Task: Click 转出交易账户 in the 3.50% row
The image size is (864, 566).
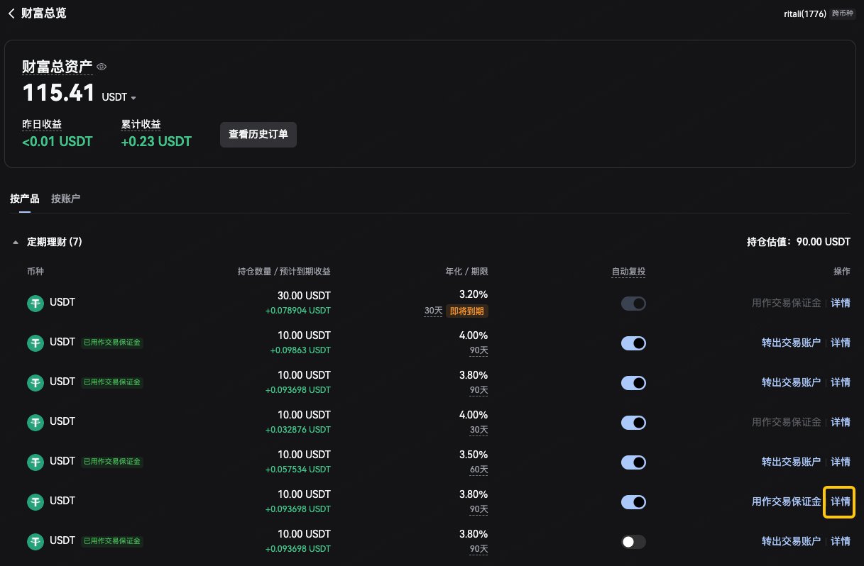Action: [x=791, y=462]
